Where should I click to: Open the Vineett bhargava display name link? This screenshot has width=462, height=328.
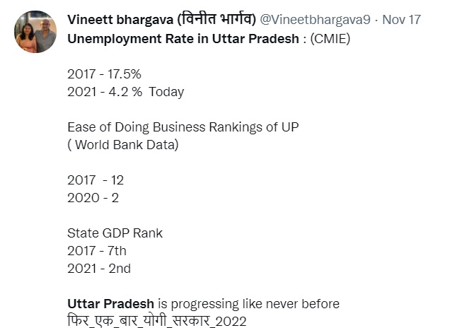(113, 20)
